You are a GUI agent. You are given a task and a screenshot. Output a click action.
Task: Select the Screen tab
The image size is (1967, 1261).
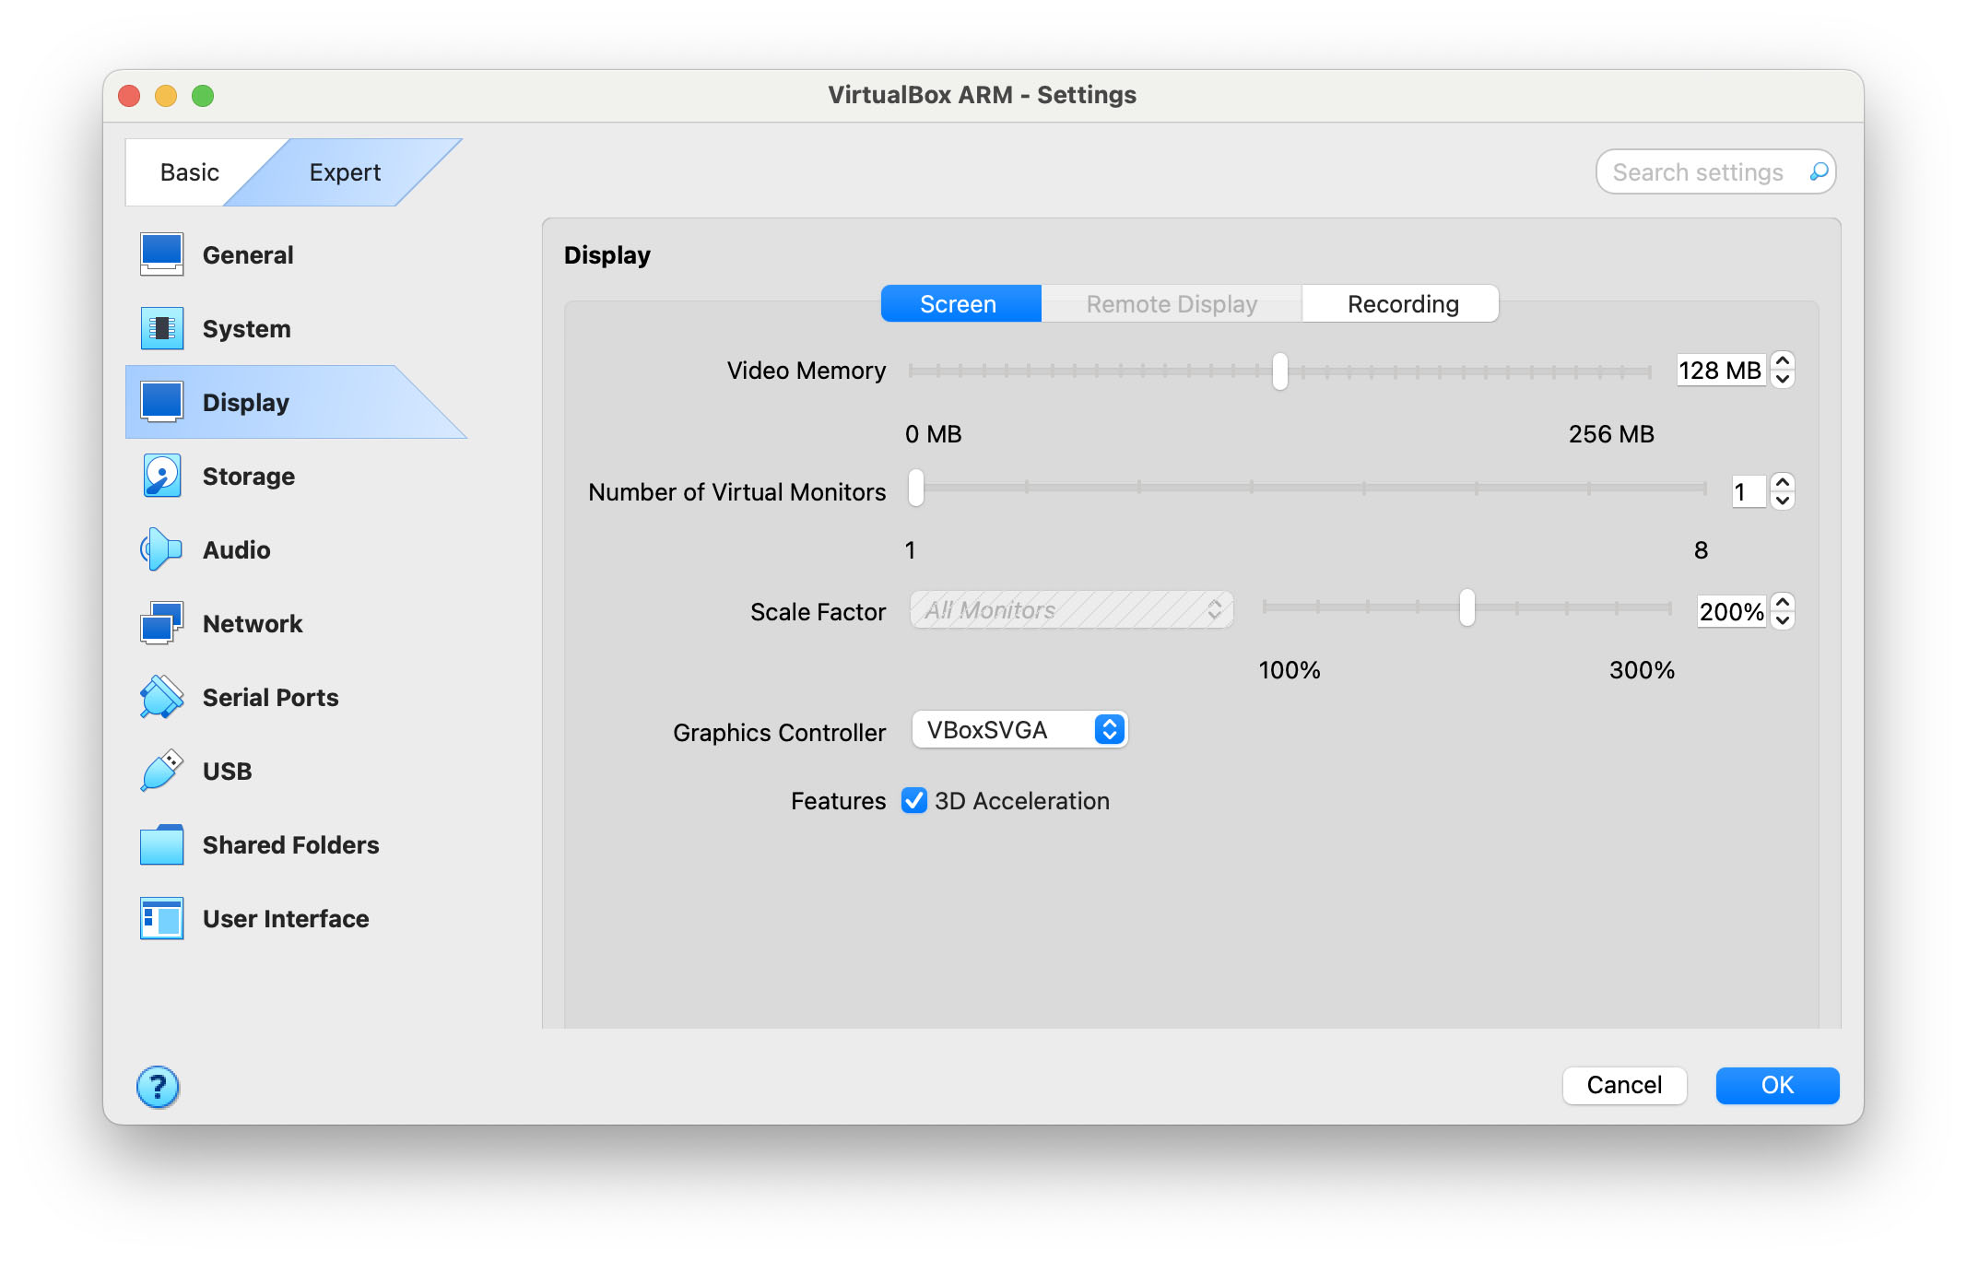point(960,303)
